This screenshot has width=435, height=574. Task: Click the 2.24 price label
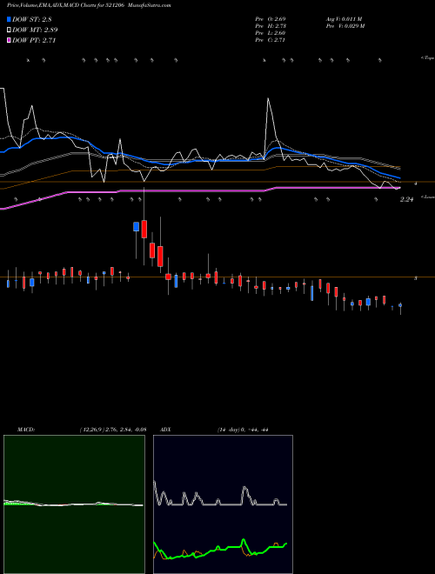click(x=406, y=199)
